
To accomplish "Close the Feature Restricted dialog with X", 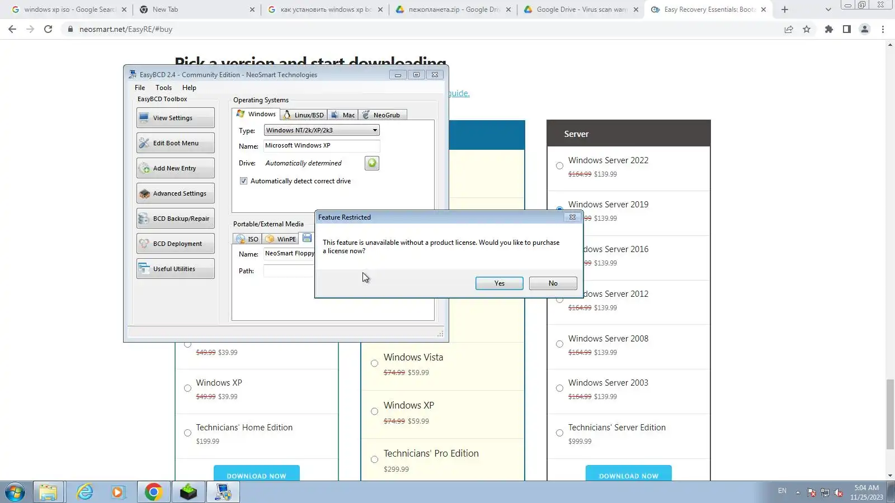I will (x=572, y=217).
